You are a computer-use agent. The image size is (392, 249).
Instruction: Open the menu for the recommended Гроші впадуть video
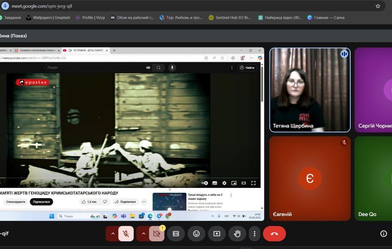(x=231, y=195)
